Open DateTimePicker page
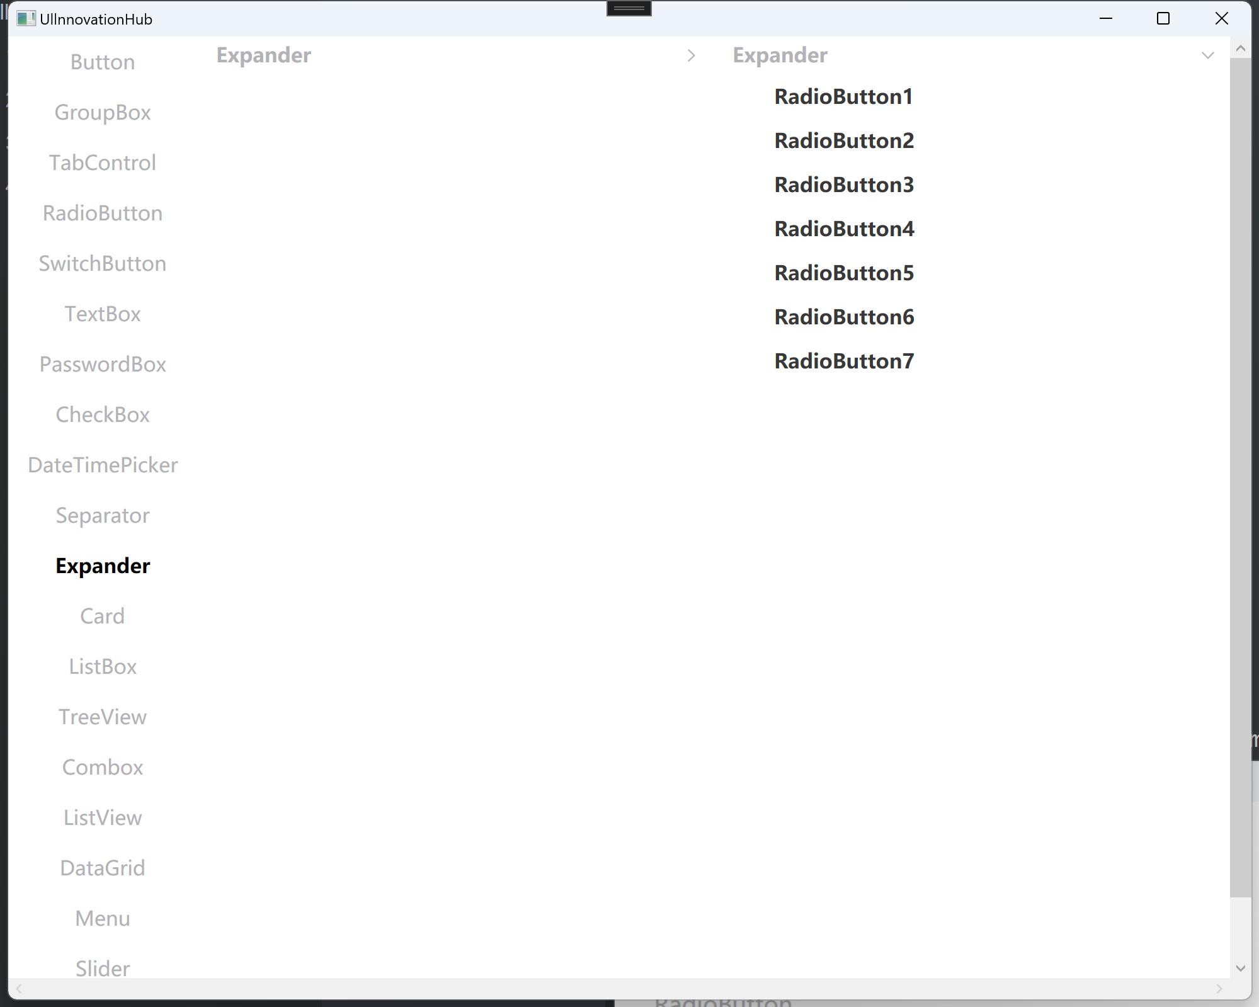Image resolution: width=1259 pixels, height=1007 pixels. coord(103,465)
